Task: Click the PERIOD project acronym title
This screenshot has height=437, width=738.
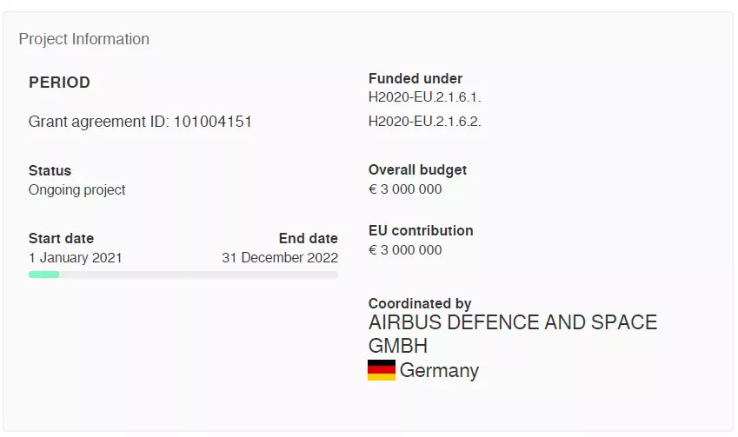Action: [59, 83]
